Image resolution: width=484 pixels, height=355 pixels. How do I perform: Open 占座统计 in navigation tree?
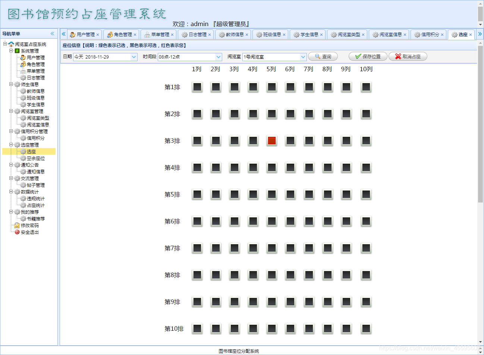tap(35, 205)
